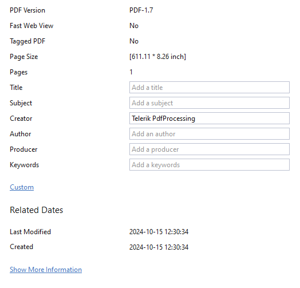This screenshot has width=300, height=288.
Task: Click the Show More Information link
Action: (x=46, y=270)
